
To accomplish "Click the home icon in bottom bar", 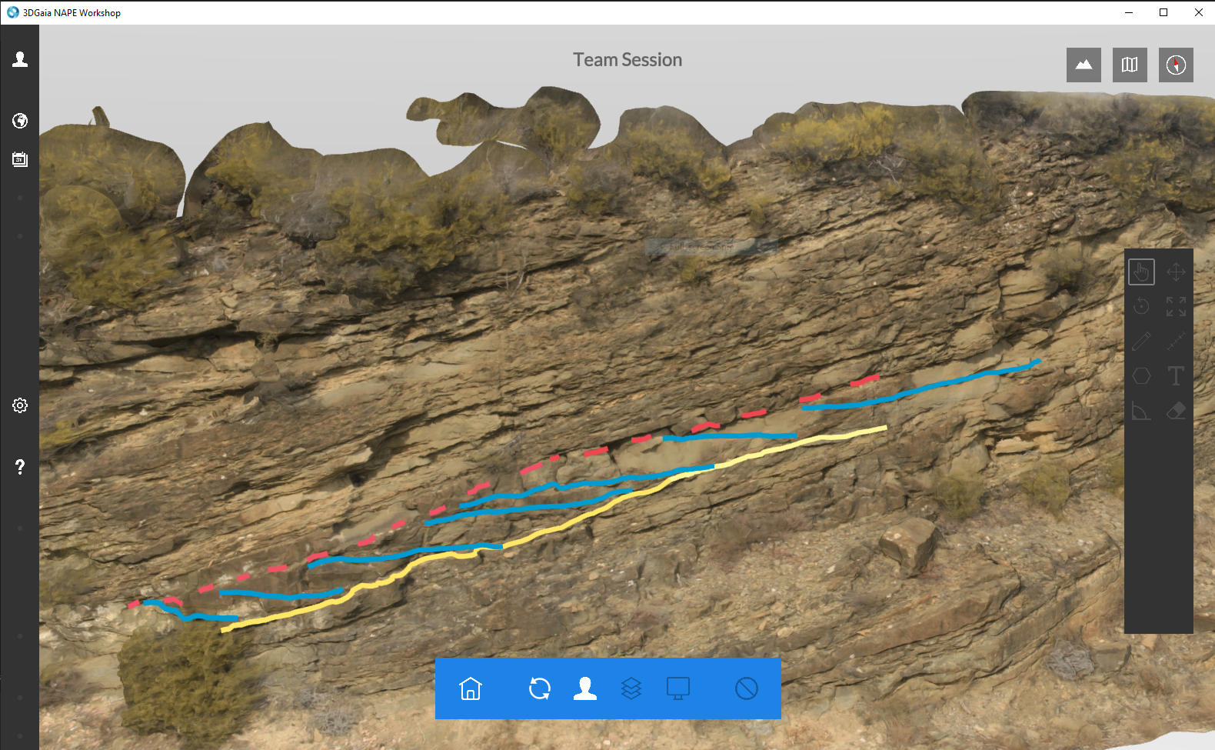I will 471,688.
